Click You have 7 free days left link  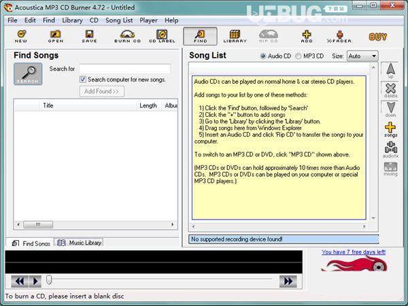click(354, 252)
